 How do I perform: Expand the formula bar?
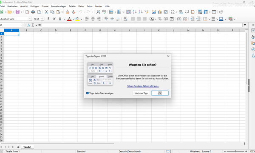pyautogui.click(x=245, y=25)
